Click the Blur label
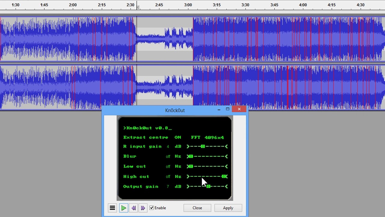Image resolution: width=385 pixels, height=217 pixels. coord(130,156)
